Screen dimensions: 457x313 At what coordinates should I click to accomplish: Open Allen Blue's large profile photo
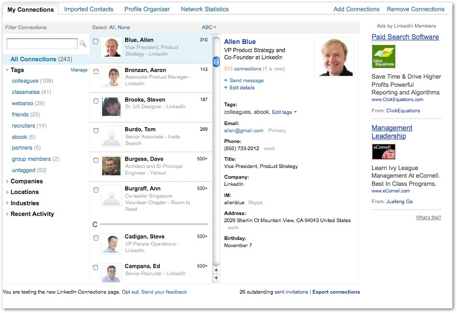coord(334,57)
